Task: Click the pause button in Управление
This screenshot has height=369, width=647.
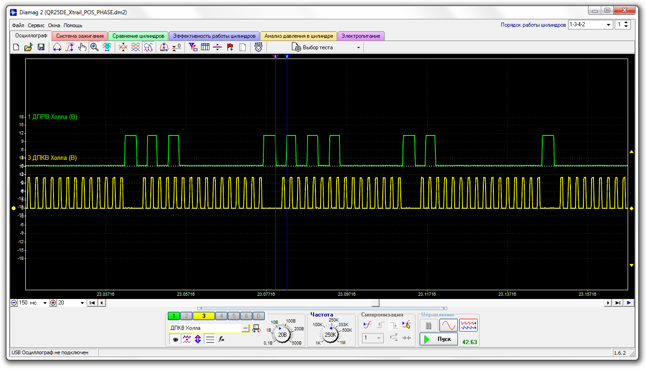Action: [428, 325]
